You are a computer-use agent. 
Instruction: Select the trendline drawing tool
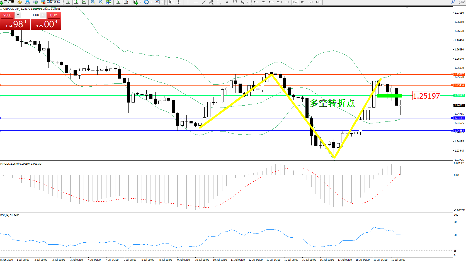point(204,2)
